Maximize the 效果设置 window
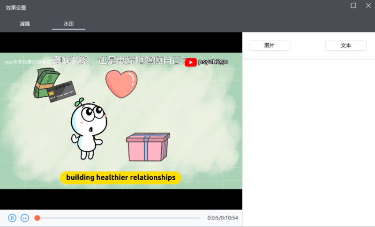The width and height of the screenshot is (375, 227). [x=353, y=6]
